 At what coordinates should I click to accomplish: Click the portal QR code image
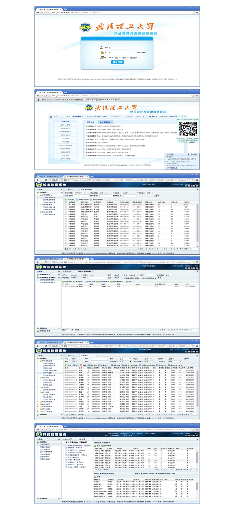(188, 129)
